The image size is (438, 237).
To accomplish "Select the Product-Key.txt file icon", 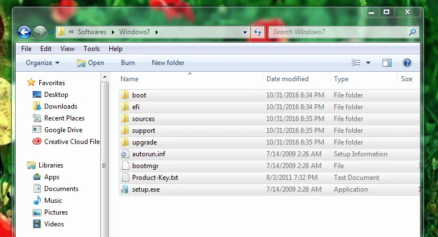I will pos(125,178).
